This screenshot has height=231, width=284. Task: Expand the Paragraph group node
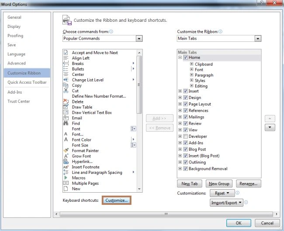tap(192, 75)
